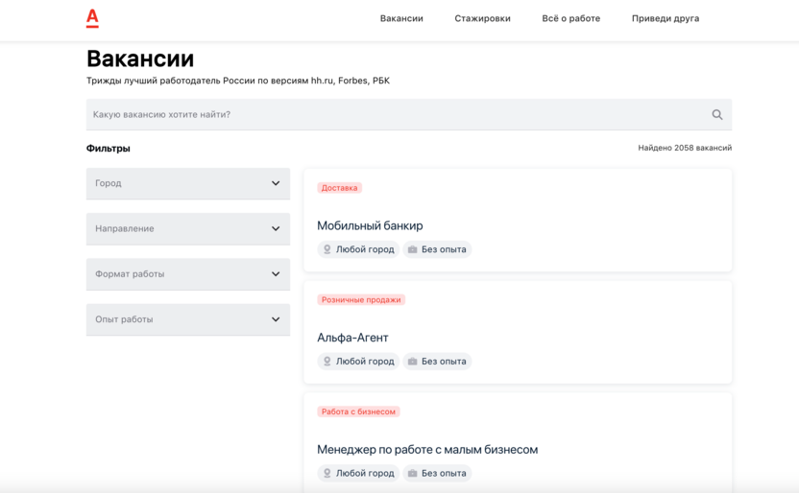Open Менеджер по работе с малым бизнесом
799x493 pixels.
tap(427, 450)
